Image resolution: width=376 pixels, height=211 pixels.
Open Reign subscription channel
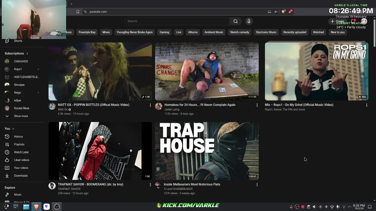[x=22, y=93]
